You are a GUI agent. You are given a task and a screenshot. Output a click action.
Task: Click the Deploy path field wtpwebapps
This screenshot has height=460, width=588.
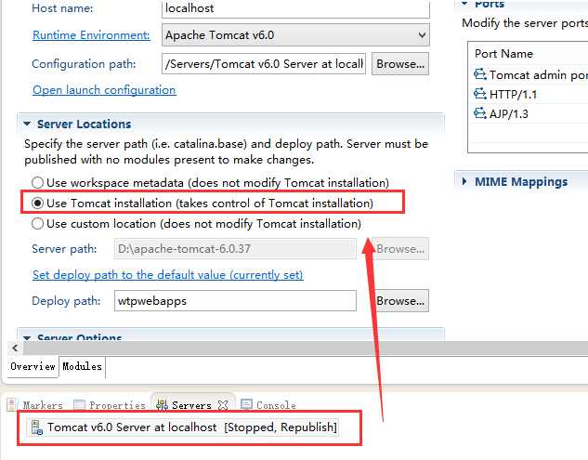pyautogui.click(x=235, y=301)
